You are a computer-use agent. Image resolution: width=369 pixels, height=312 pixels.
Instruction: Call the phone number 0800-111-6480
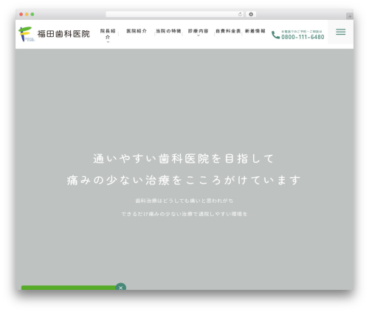pyautogui.click(x=303, y=37)
